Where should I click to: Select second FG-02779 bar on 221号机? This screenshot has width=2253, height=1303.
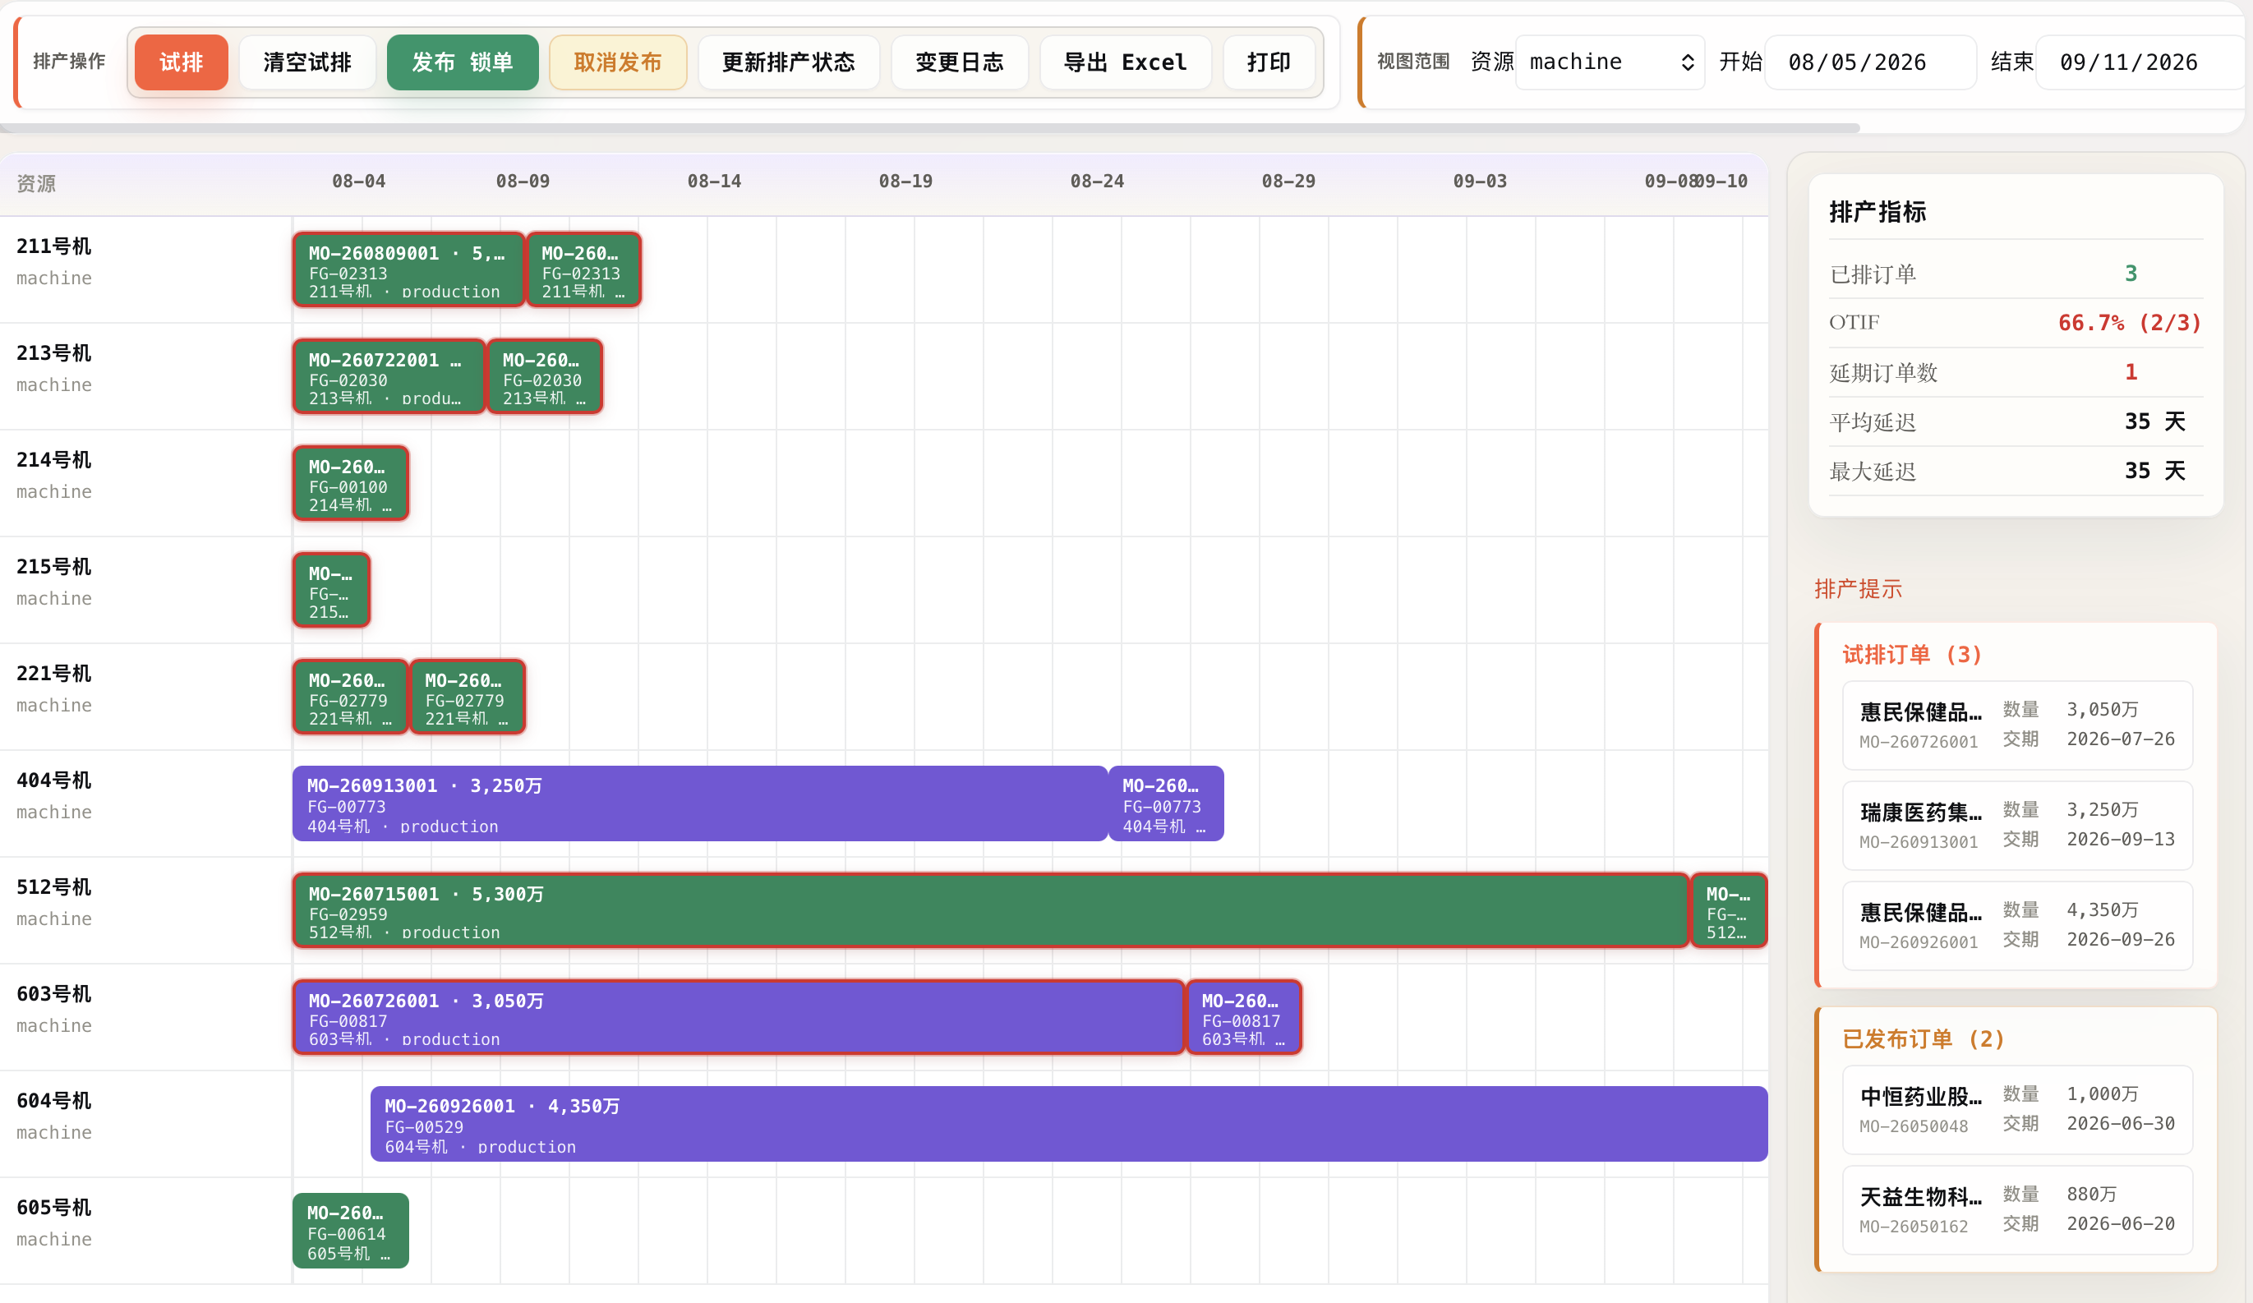coord(467,697)
